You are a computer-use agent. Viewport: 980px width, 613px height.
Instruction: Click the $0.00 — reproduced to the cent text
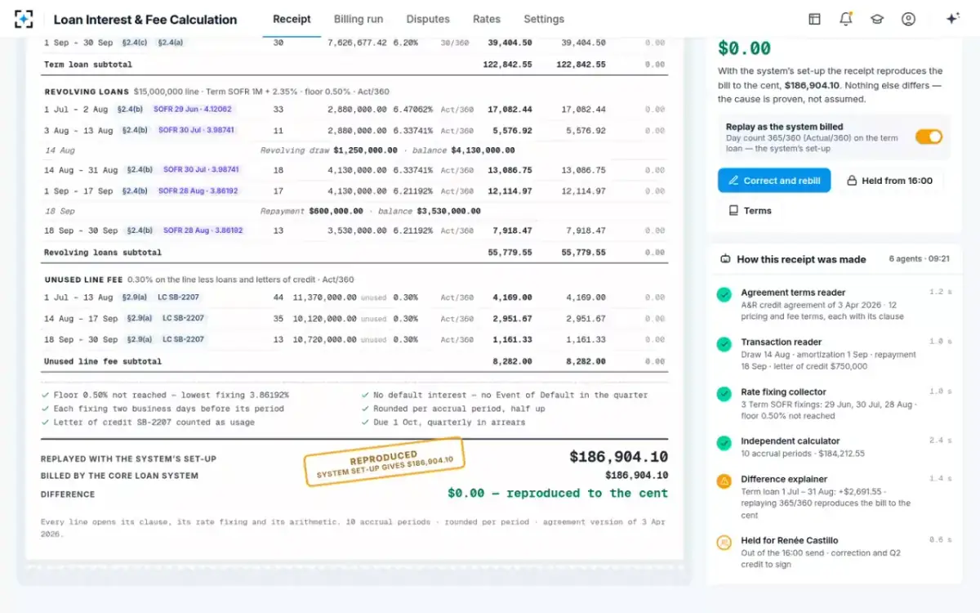(558, 493)
